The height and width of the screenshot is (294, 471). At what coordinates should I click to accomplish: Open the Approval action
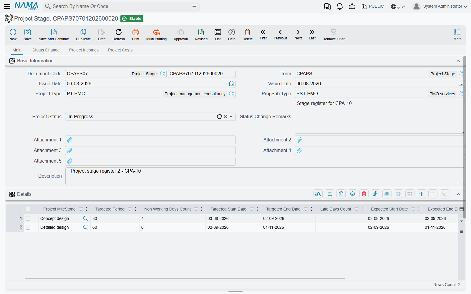click(x=181, y=35)
